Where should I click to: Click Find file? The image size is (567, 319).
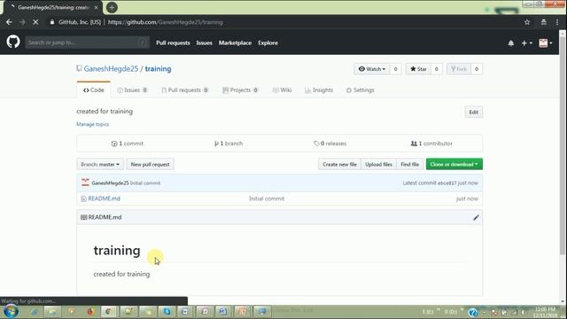tap(409, 164)
